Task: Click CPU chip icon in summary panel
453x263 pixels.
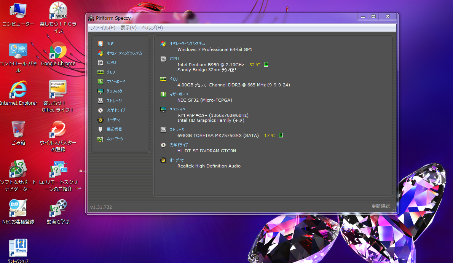Action: [x=163, y=59]
